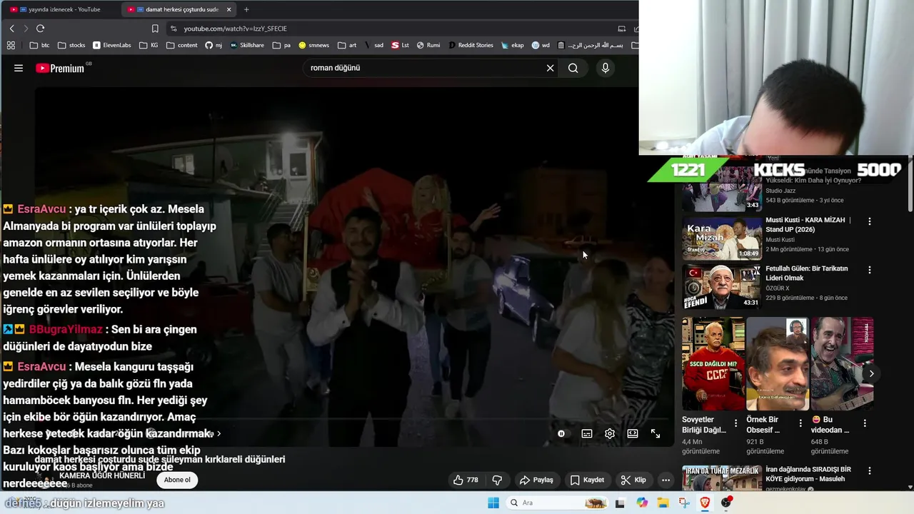Like the video with 778 likes

click(x=466, y=480)
